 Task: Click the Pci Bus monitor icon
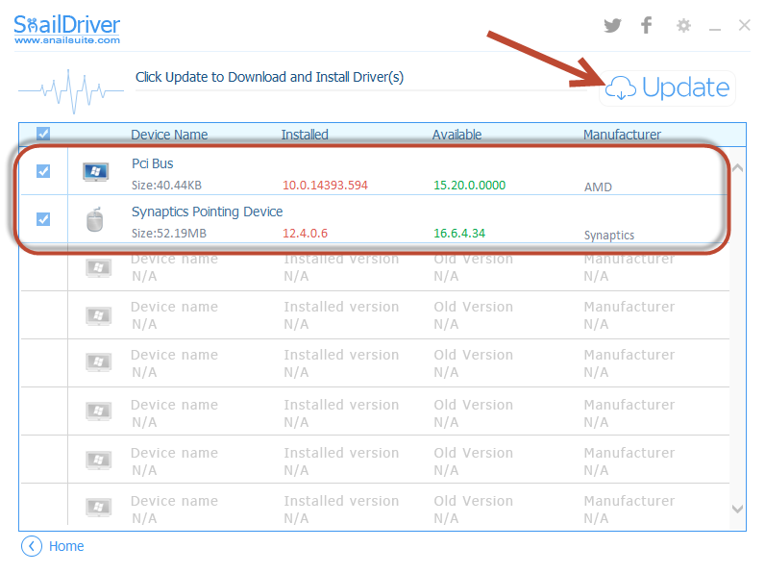[94, 172]
